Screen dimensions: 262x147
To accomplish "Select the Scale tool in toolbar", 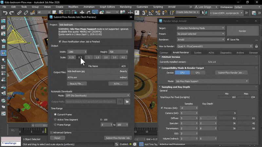I will click(x=95, y=13).
